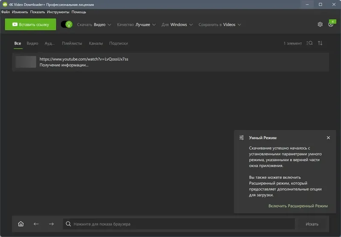Open the Качество Лучшее dropdown
The width and height of the screenshot is (341, 237).
pos(136,25)
